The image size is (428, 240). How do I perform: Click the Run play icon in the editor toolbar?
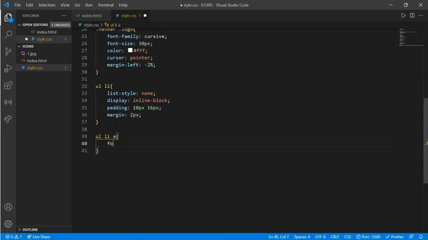click(403, 15)
